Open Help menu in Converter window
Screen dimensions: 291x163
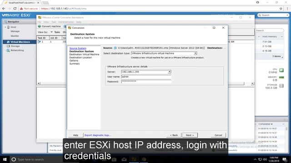[79, 22]
